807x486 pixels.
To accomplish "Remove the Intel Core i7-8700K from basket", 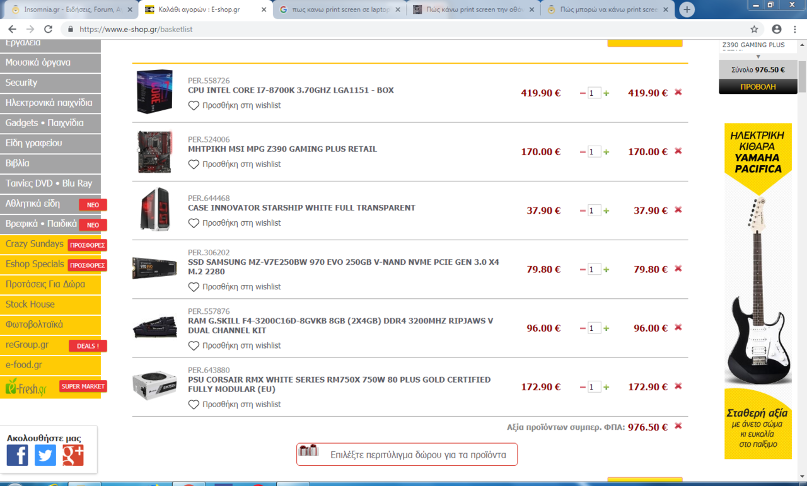I will pyautogui.click(x=678, y=92).
